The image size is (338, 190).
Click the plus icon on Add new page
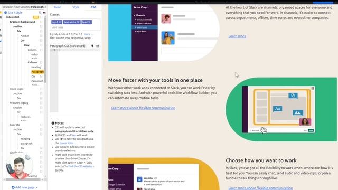13,187
